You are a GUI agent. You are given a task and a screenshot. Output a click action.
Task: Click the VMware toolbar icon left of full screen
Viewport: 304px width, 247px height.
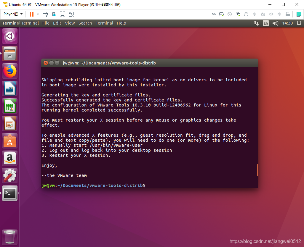pyautogui.click(x=54, y=14)
